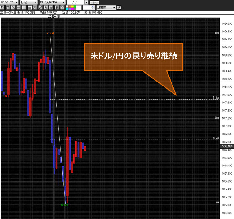
Task: Click the 検索 search button
Action: pos(94,2)
